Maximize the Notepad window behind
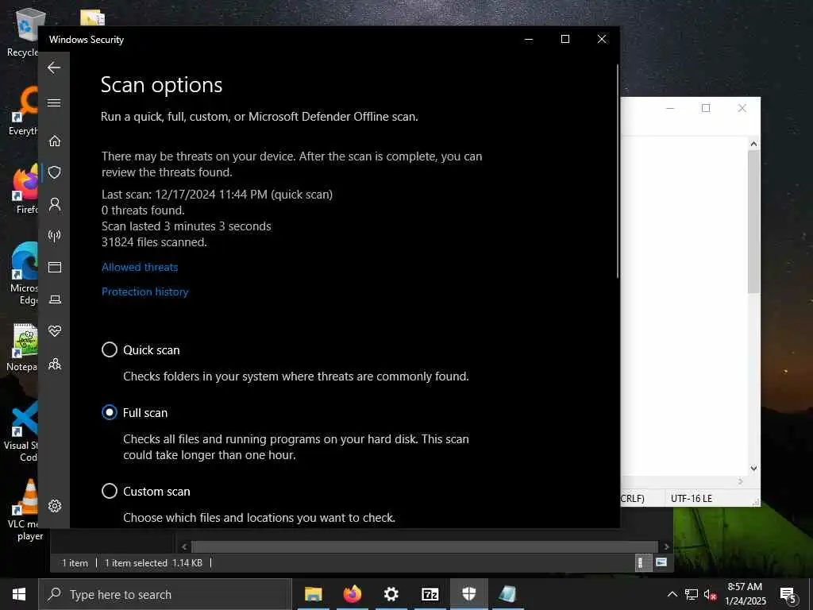Screen dimensions: 813x610 click(706, 108)
